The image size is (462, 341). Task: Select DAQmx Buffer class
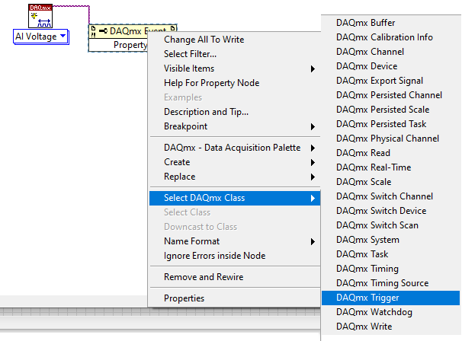pyautogui.click(x=390, y=23)
